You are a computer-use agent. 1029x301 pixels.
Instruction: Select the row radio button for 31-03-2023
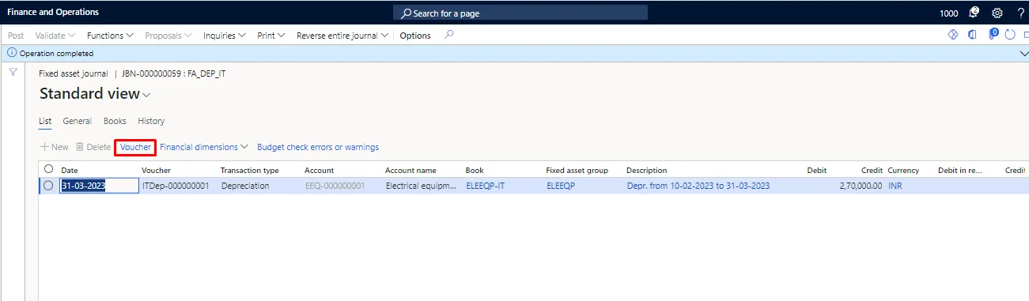click(48, 186)
